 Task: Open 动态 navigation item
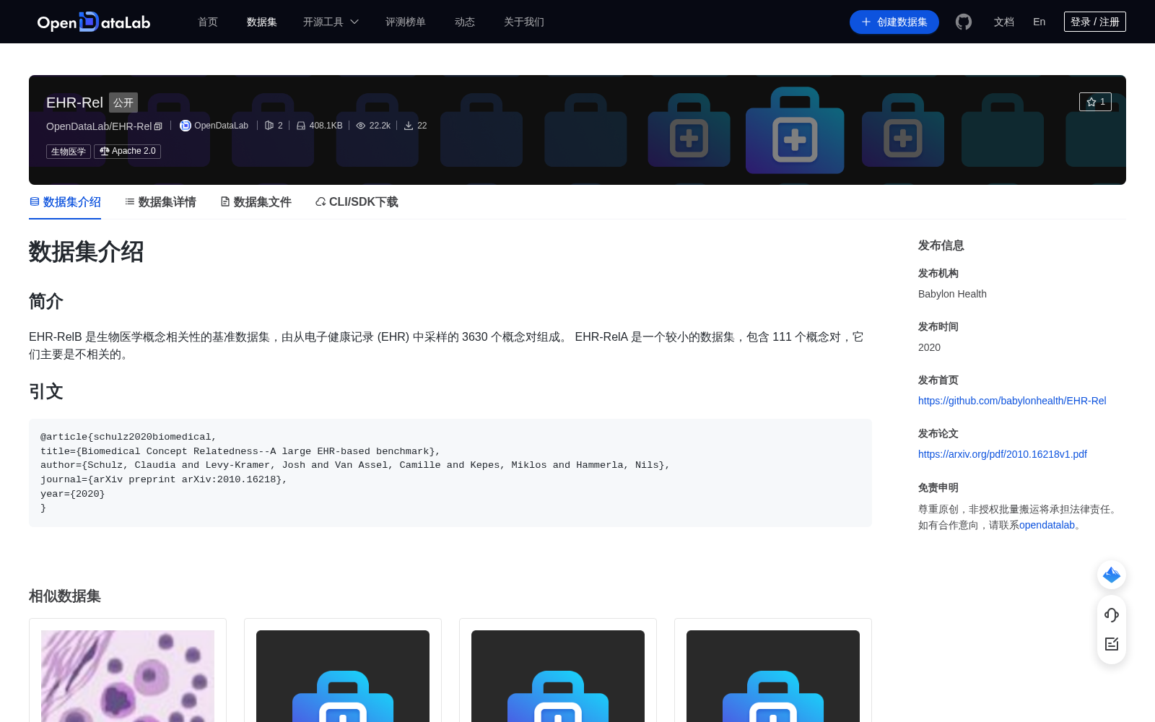(465, 22)
